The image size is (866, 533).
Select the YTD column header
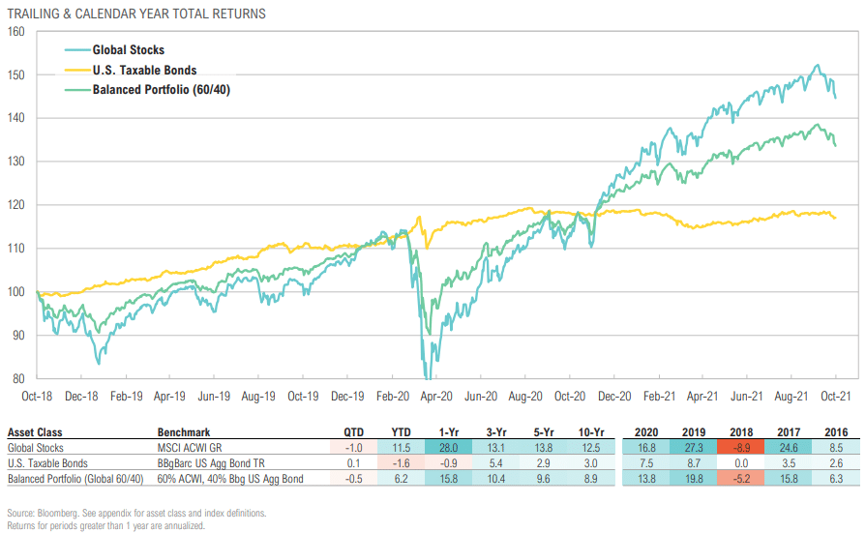point(401,432)
